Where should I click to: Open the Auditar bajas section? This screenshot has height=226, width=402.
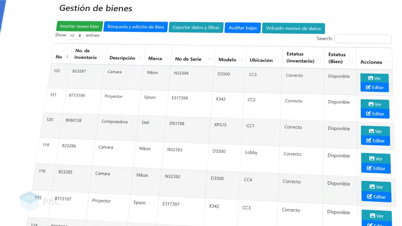242,28
